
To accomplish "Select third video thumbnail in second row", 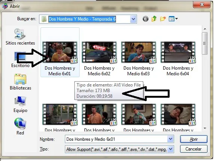I will [138, 115].
